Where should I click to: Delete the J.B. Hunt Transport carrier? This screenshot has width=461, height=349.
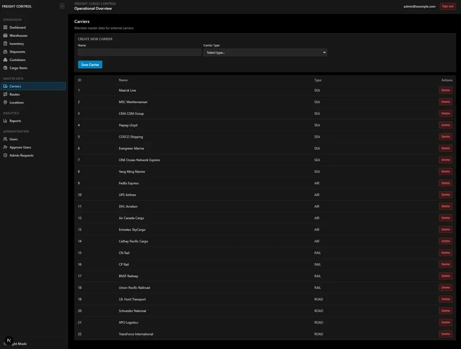[445, 299]
